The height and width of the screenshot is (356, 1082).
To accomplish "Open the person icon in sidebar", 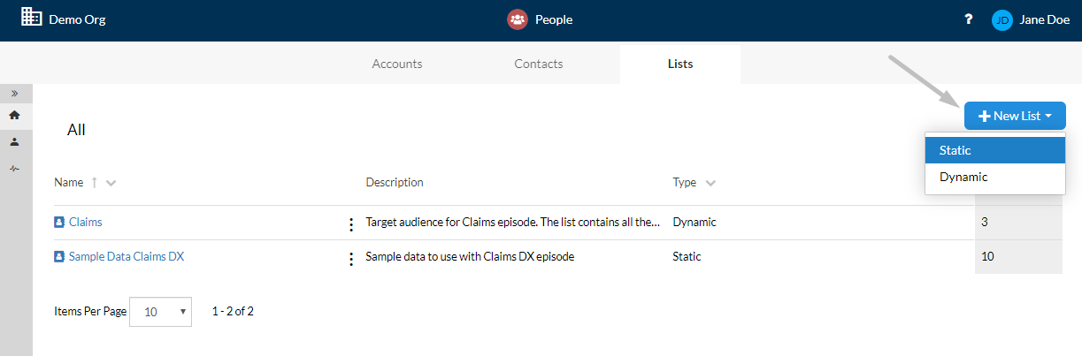I will tap(14, 141).
